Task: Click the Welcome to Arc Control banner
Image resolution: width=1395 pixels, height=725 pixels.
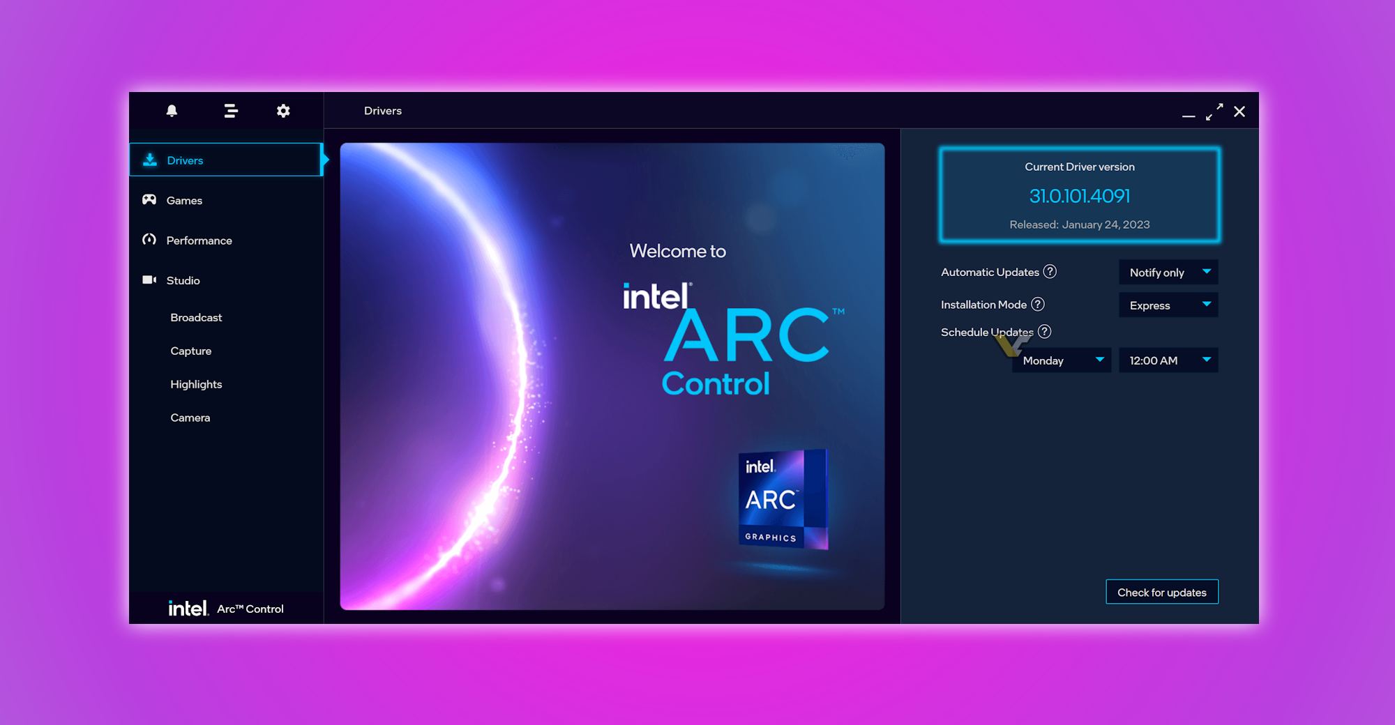Action: [x=612, y=376]
